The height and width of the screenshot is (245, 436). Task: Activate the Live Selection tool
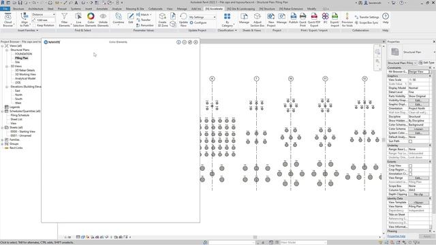click(x=78, y=20)
